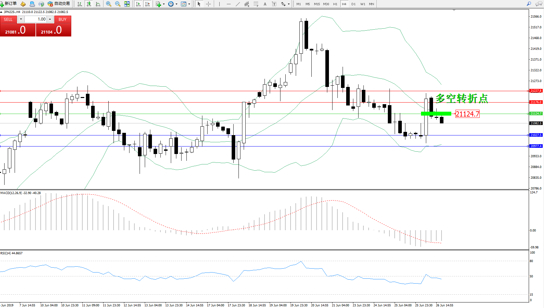Click the Zoom In magnifier icon
The height and width of the screenshot is (308, 544).
point(109,4)
